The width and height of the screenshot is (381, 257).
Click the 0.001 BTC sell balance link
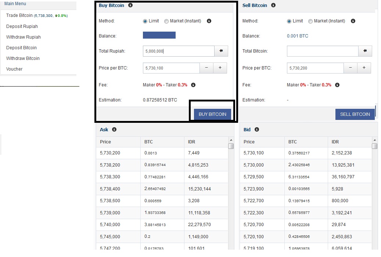point(297,36)
